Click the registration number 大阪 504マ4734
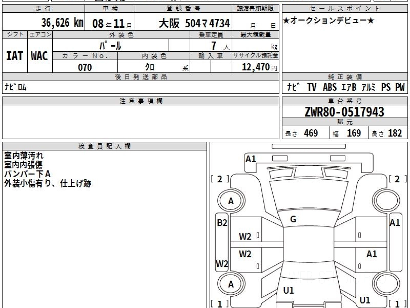The width and height of the screenshot is (410, 308). (194, 23)
